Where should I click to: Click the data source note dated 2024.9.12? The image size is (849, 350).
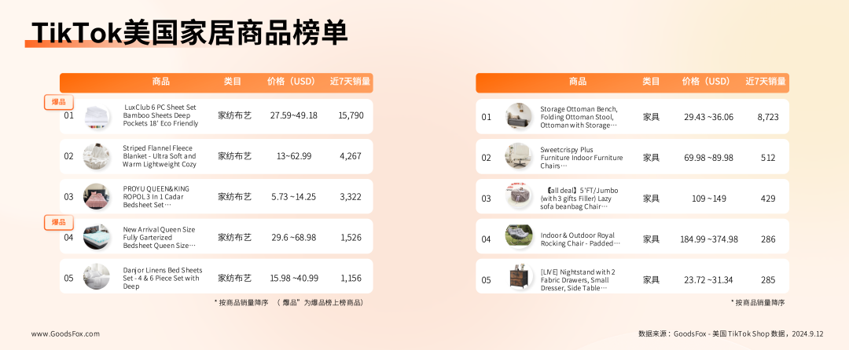pyautogui.click(x=730, y=334)
